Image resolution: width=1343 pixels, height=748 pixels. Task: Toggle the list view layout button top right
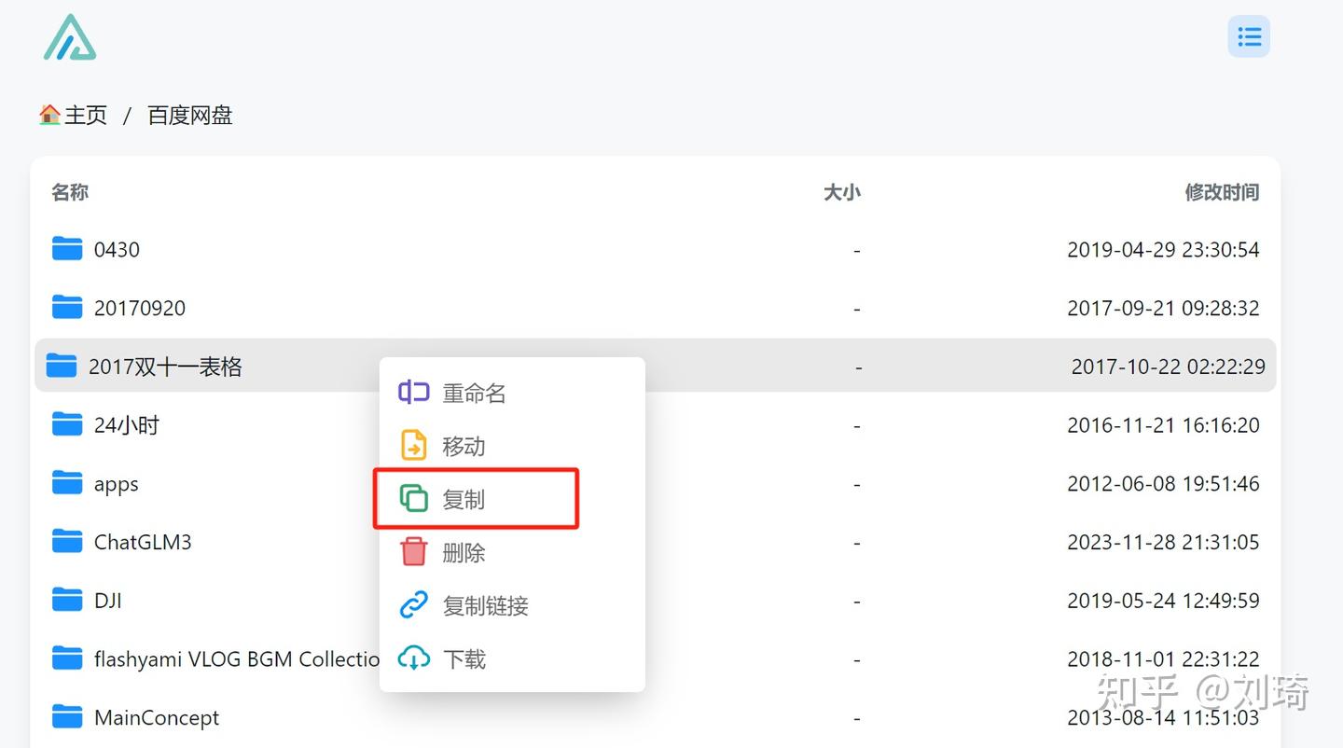tap(1248, 35)
